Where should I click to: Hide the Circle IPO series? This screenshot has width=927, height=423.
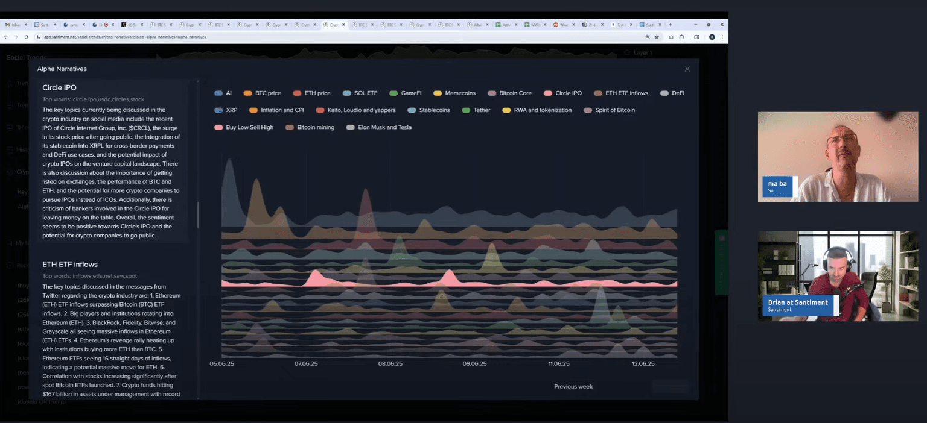pos(562,93)
